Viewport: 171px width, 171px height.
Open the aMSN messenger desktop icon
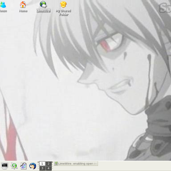pyautogui.click(x=3, y=5)
